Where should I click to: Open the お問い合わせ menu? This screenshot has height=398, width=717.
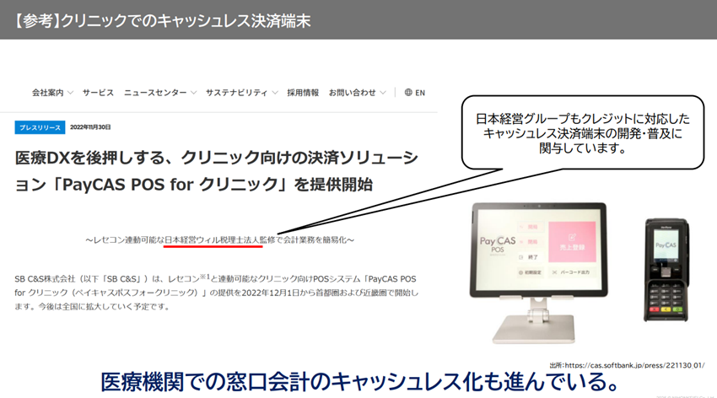352,93
